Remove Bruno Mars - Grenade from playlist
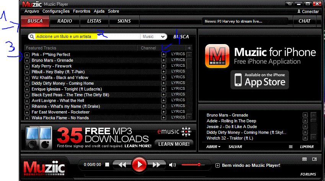 point(305,115)
